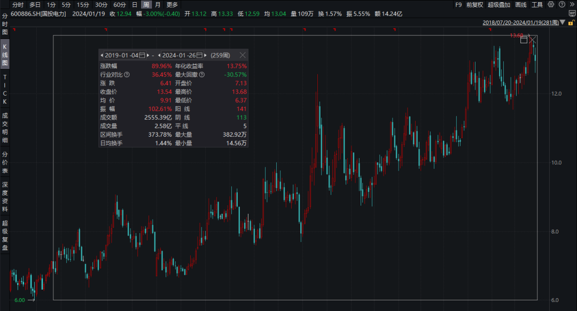Click the WP monitor icon
Screen dimensions: 577x311
coord(572,13)
